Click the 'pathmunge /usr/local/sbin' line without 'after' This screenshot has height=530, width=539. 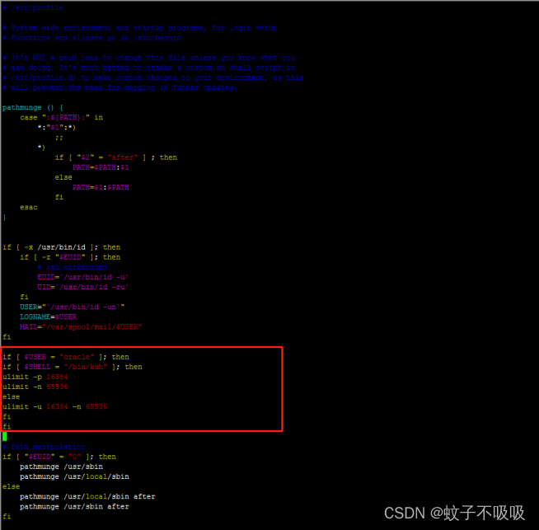tap(74, 476)
